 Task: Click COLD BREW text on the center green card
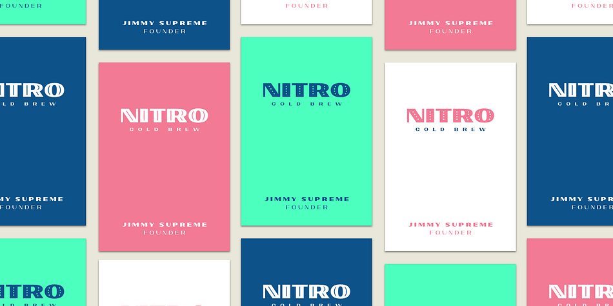click(306, 104)
